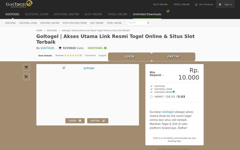Open the Support tab
The width and height of the screenshot is (240, 150).
(102, 55)
